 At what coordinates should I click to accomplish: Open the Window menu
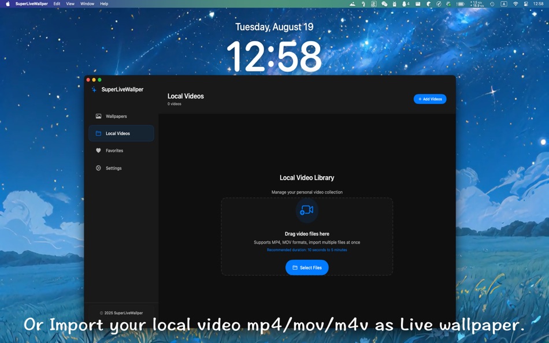[87, 3]
